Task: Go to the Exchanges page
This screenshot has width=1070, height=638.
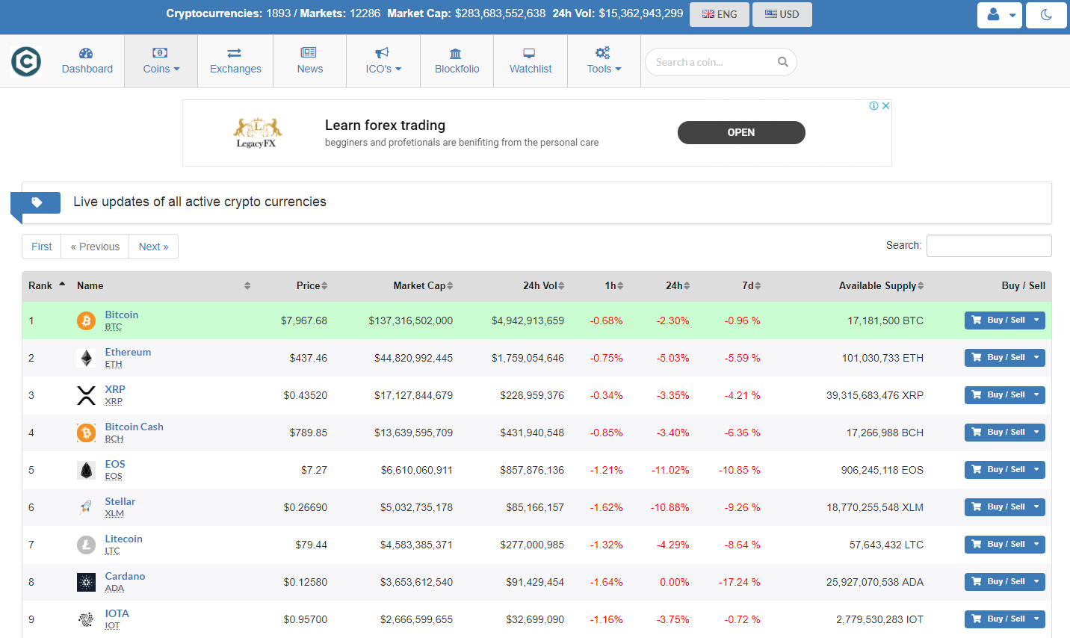Action: [235, 61]
